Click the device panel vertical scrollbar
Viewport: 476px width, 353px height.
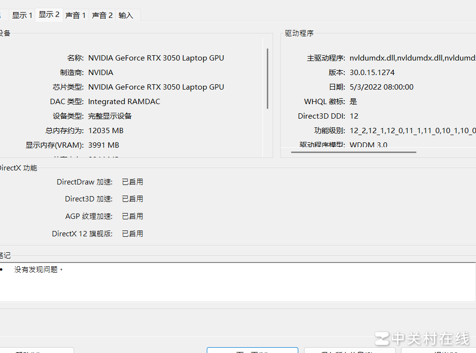[267, 78]
